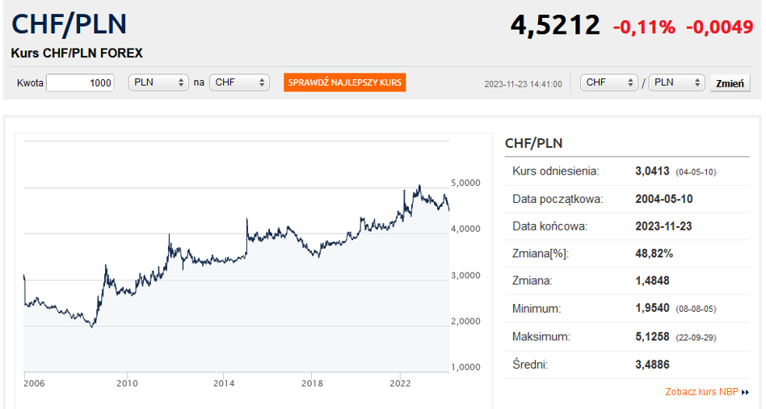Open the PLN source currency dropdown
766x409 pixels.
point(158,82)
